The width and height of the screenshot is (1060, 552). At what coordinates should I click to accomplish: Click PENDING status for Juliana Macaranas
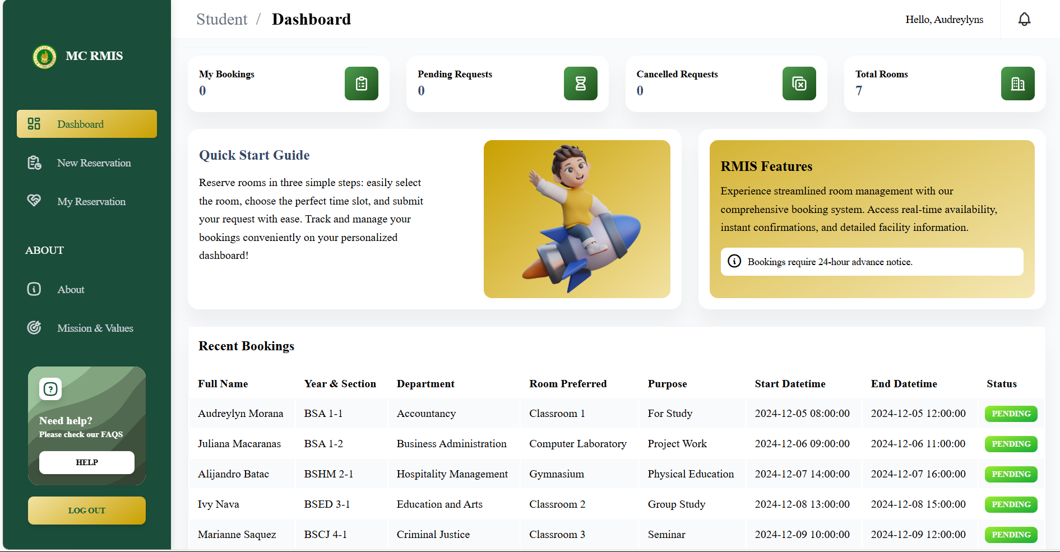point(1011,444)
